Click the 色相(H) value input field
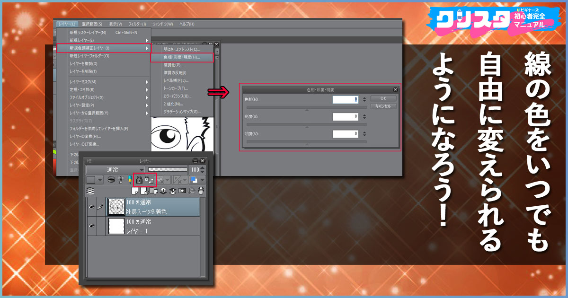The image size is (568, 298). [x=345, y=99]
